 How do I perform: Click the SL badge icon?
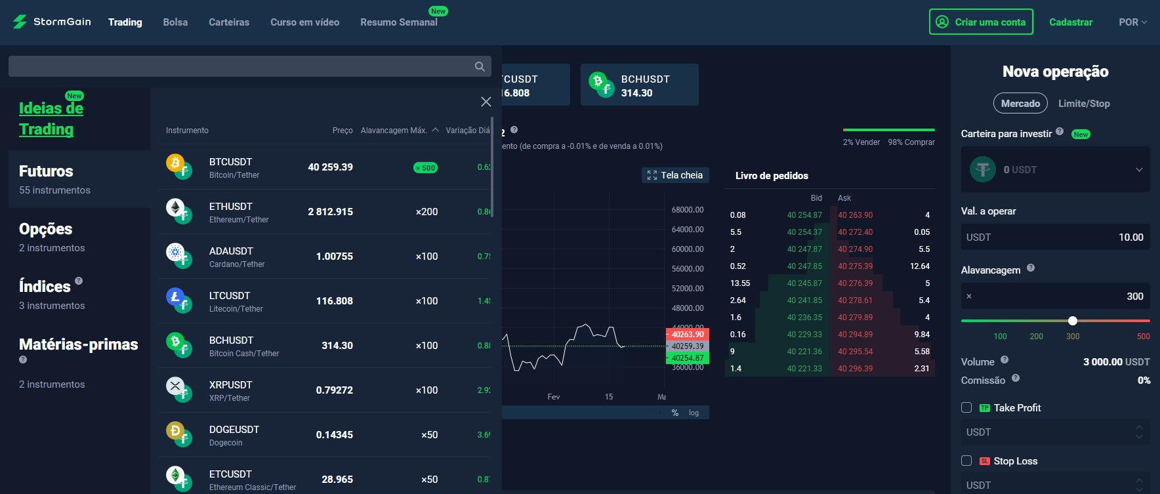click(x=985, y=461)
